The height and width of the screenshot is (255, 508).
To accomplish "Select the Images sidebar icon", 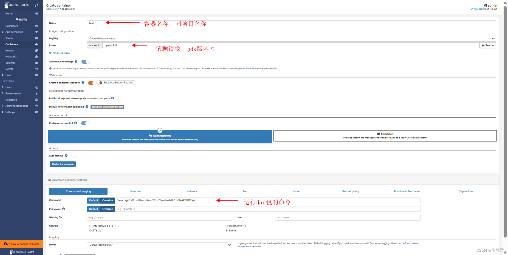I will click(36, 50).
